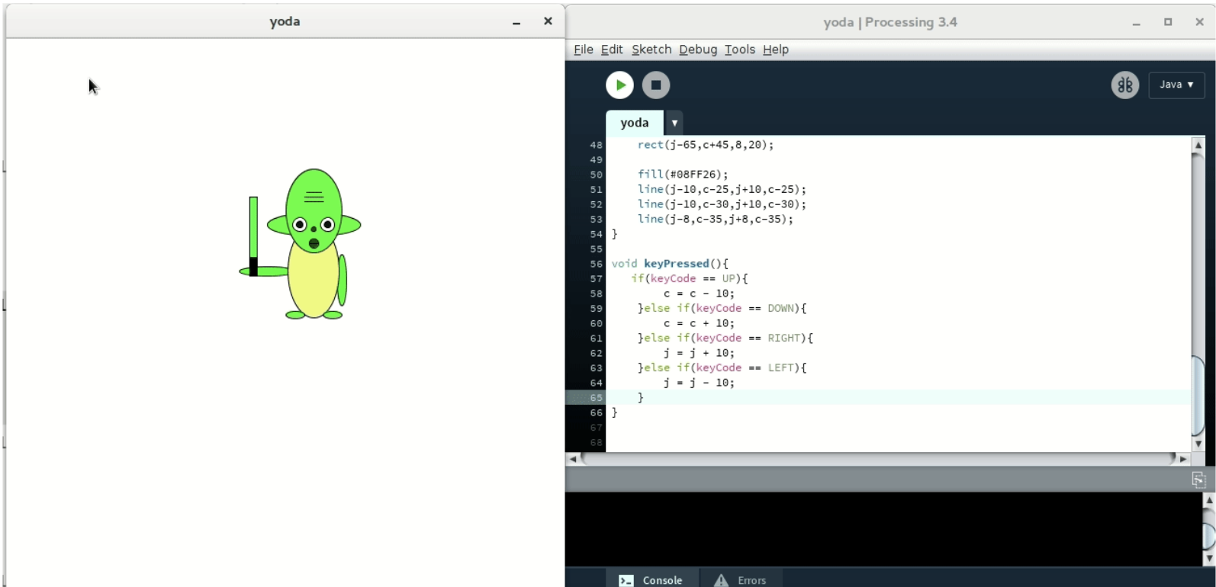Viewport: 1216px width, 587px height.
Task: Open the Help menu
Action: click(775, 50)
